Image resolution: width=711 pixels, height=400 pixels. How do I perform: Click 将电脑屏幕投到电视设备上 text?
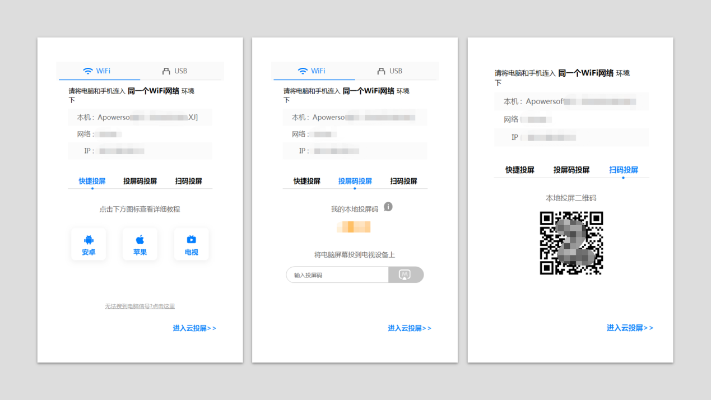(x=355, y=254)
